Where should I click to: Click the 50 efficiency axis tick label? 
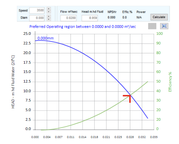click(158, 82)
